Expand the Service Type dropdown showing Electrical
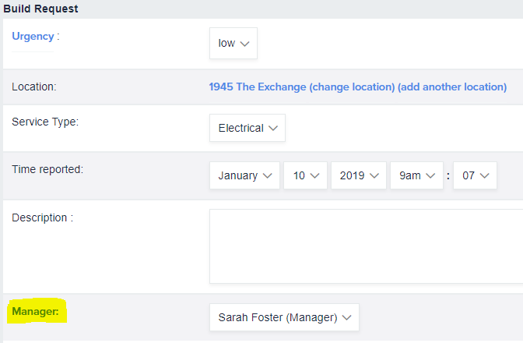Image resolution: width=523 pixels, height=343 pixels. (247, 128)
